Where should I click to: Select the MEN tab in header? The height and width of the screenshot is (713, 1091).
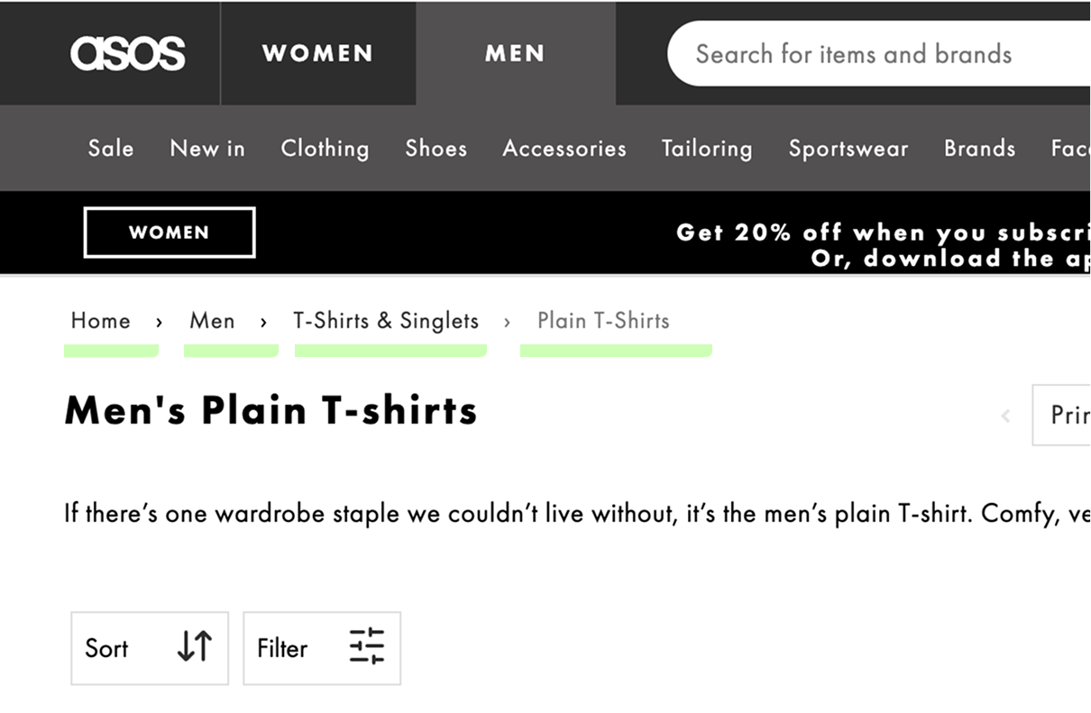pos(515,53)
